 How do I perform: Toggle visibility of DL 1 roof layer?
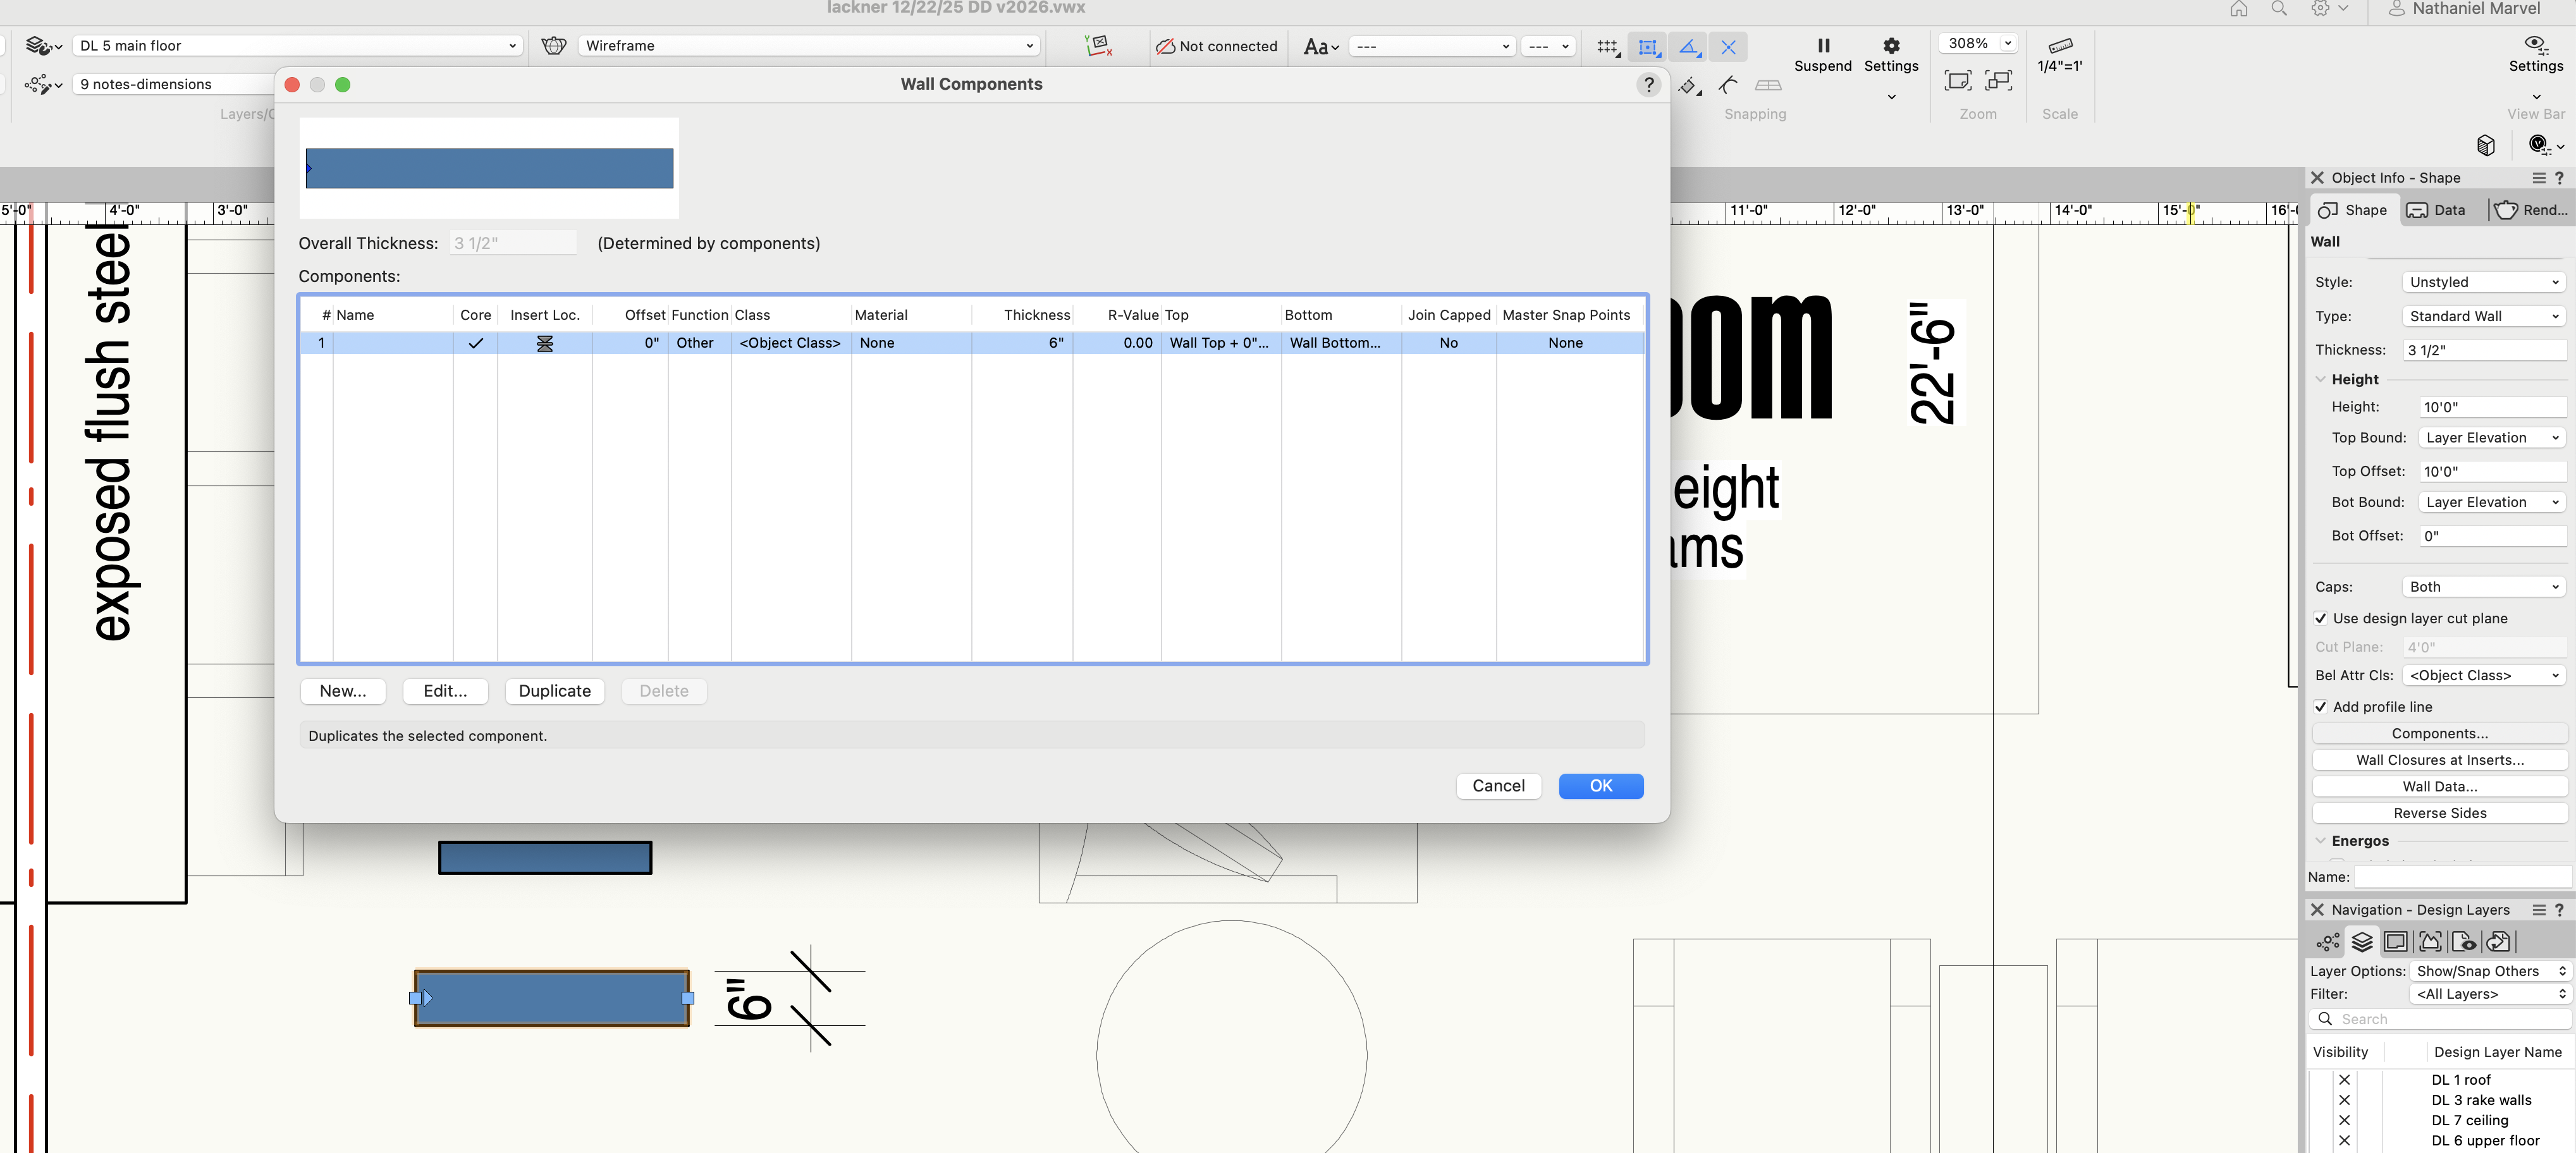pos(2344,1080)
